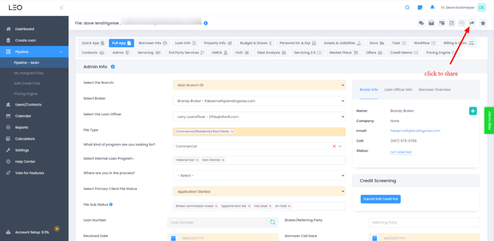Open the chat messages icon
This screenshot has height=241, width=494.
pyautogui.click(x=421, y=23)
